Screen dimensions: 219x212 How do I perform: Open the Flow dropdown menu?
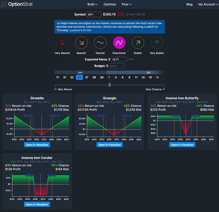(127, 4)
